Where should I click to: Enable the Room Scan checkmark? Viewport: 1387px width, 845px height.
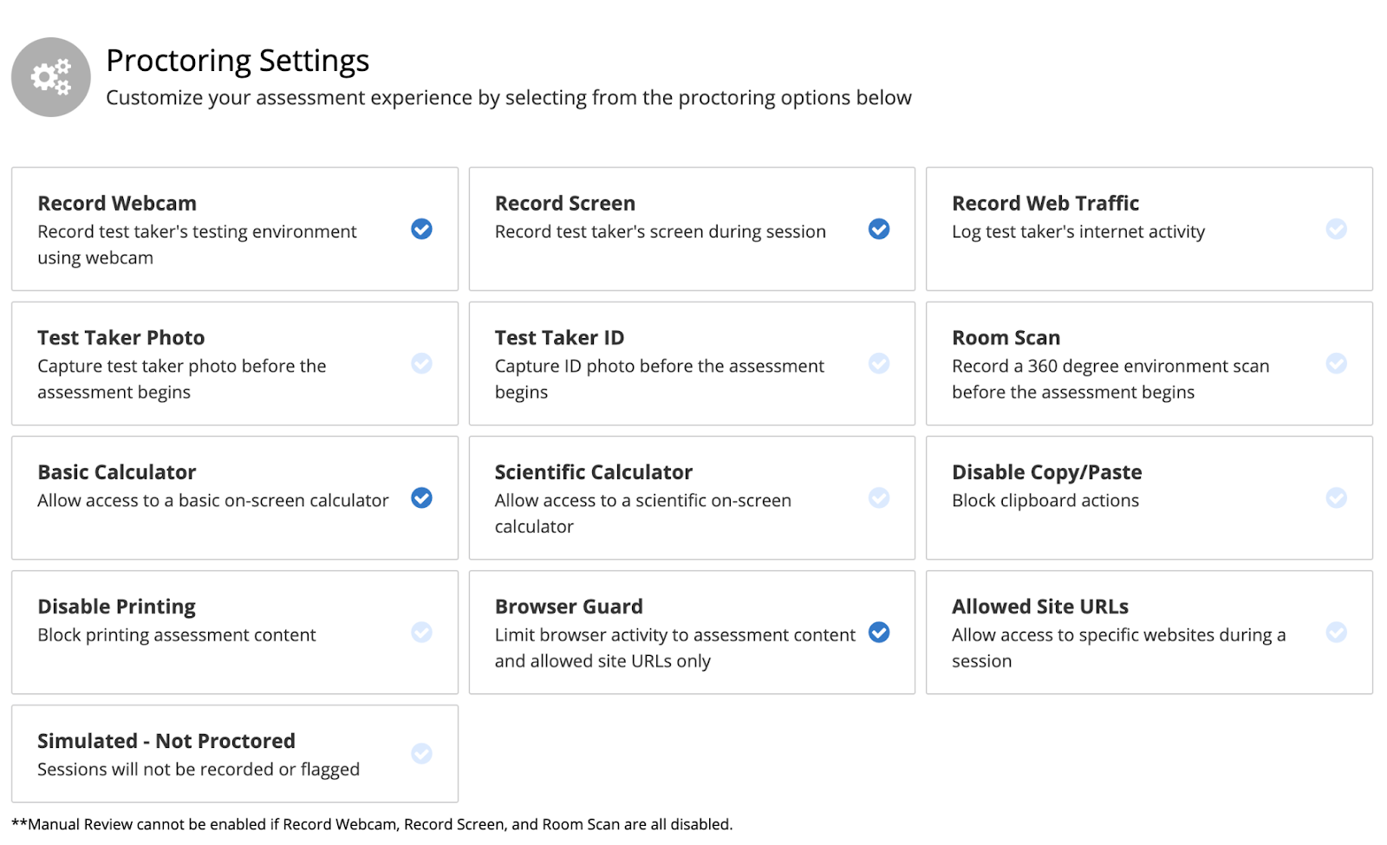click(1337, 363)
